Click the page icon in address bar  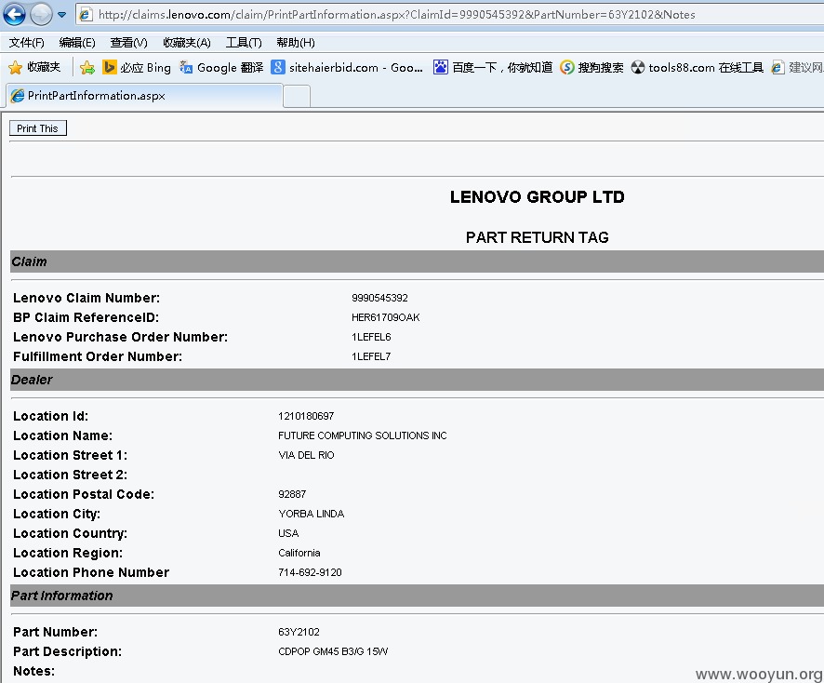click(x=86, y=15)
